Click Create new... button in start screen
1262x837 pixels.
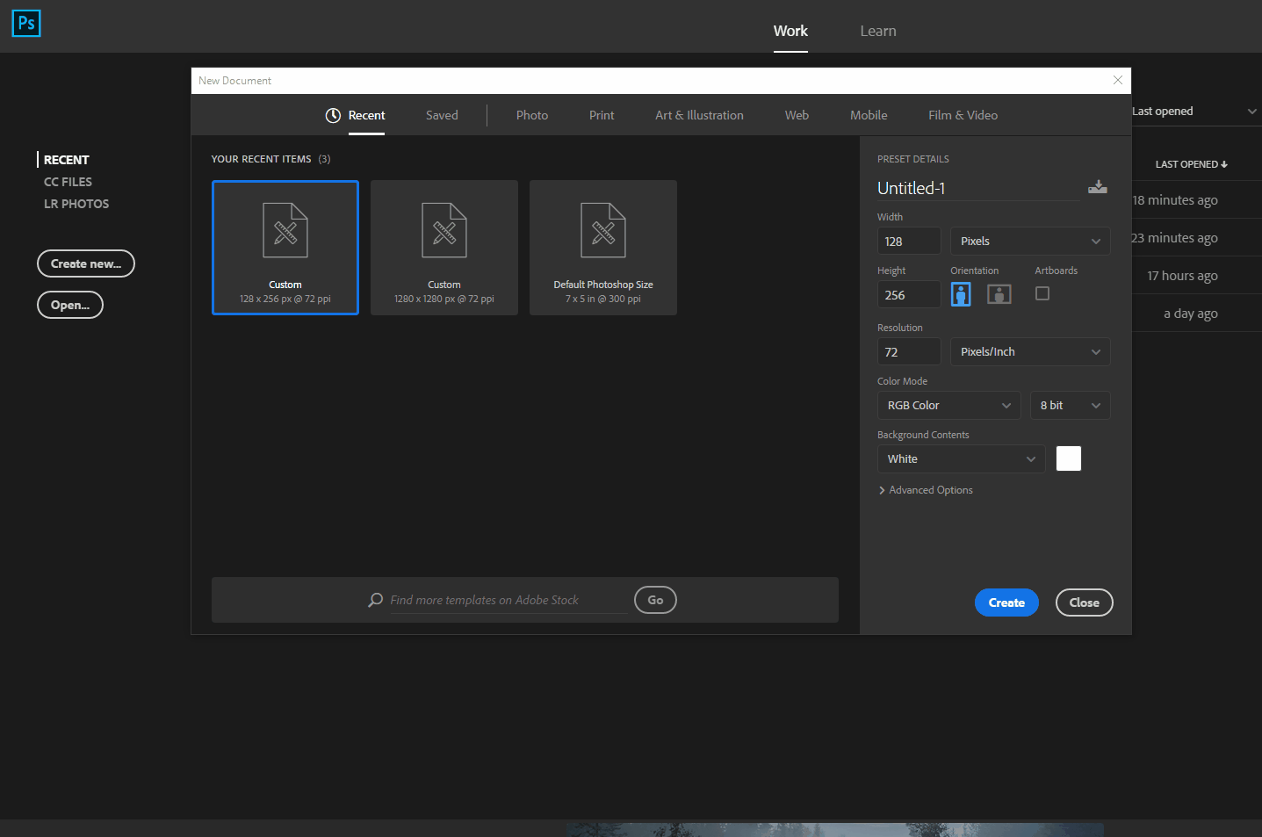coord(86,263)
